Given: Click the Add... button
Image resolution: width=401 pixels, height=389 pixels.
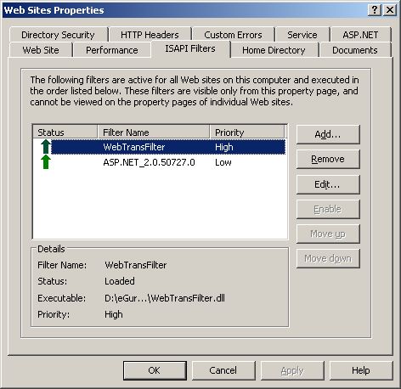Looking at the screenshot, I should coord(328,134).
